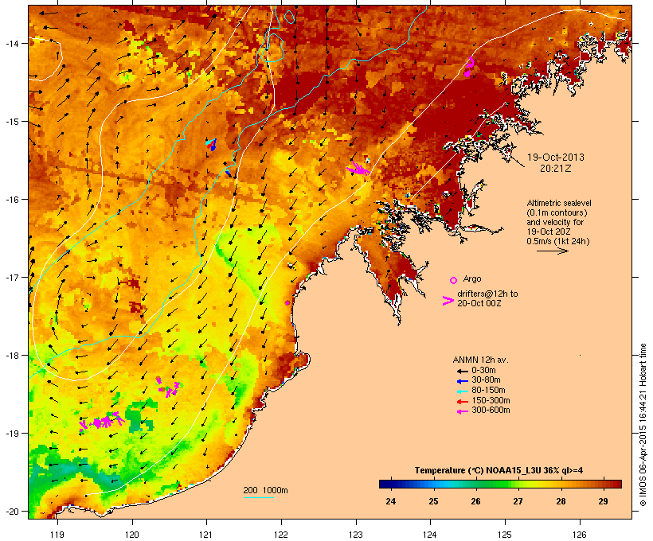The image size is (653, 541).
Task: Click the 0.5m/s velocity scale arrow
Action: (x=553, y=251)
